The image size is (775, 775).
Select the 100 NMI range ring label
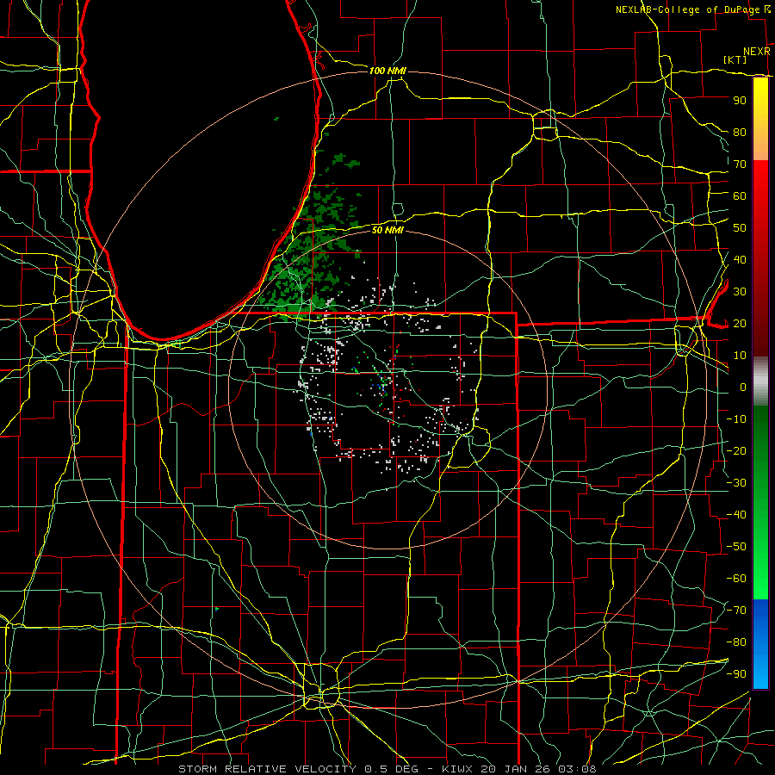[x=387, y=71]
